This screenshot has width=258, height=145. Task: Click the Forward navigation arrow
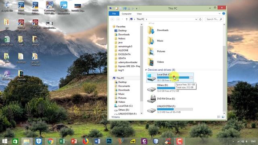118,19
